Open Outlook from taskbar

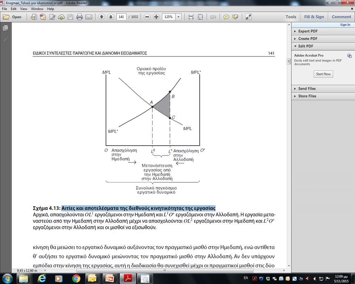92,278
